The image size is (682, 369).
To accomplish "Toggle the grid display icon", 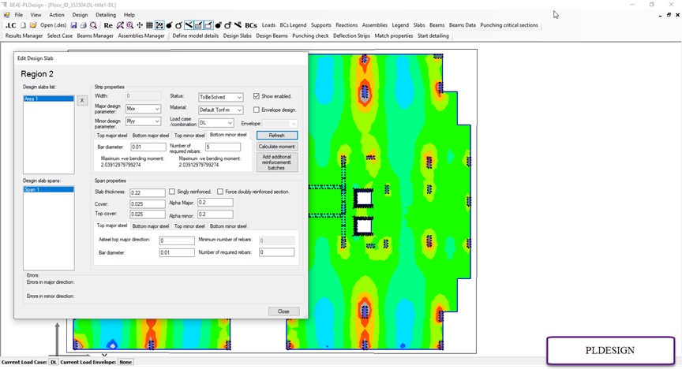I will [x=149, y=25].
